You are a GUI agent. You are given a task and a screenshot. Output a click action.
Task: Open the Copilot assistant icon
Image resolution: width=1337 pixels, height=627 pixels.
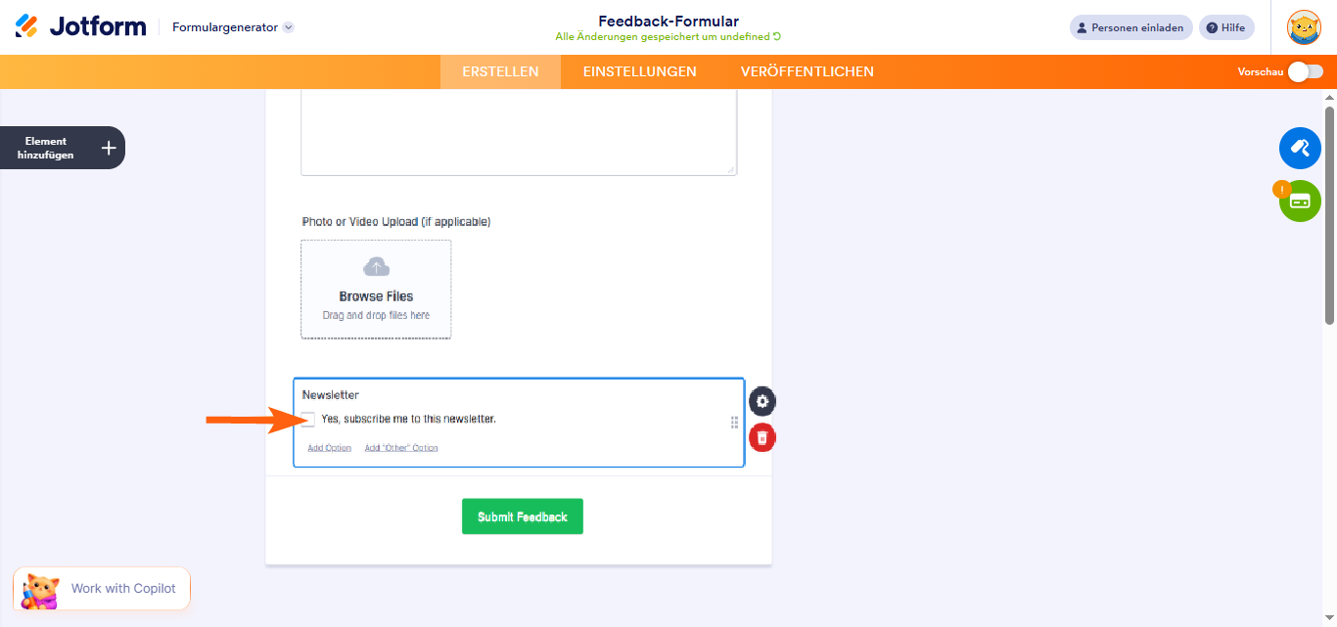(x=41, y=588)
